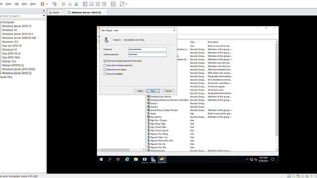Click the Confirm password input field
317x178 pixels.
[148, 54]
